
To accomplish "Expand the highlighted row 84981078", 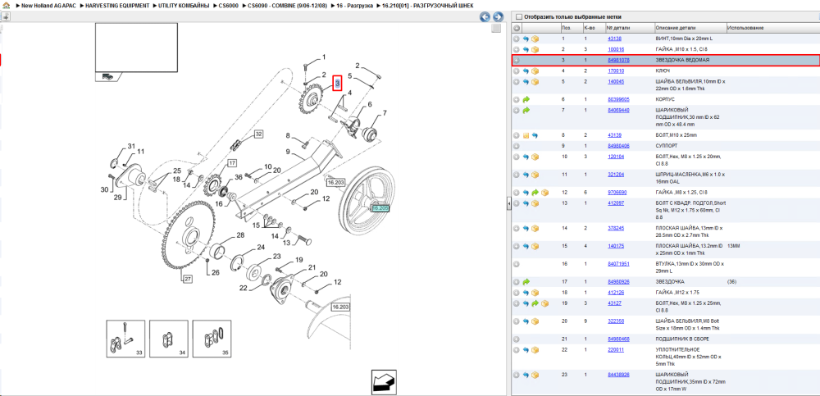I will point(516,60).
